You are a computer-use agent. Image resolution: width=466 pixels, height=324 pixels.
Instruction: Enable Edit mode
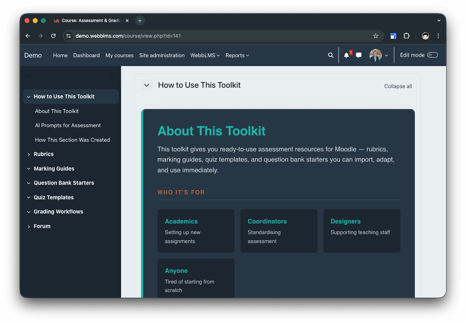pos(433,55)
